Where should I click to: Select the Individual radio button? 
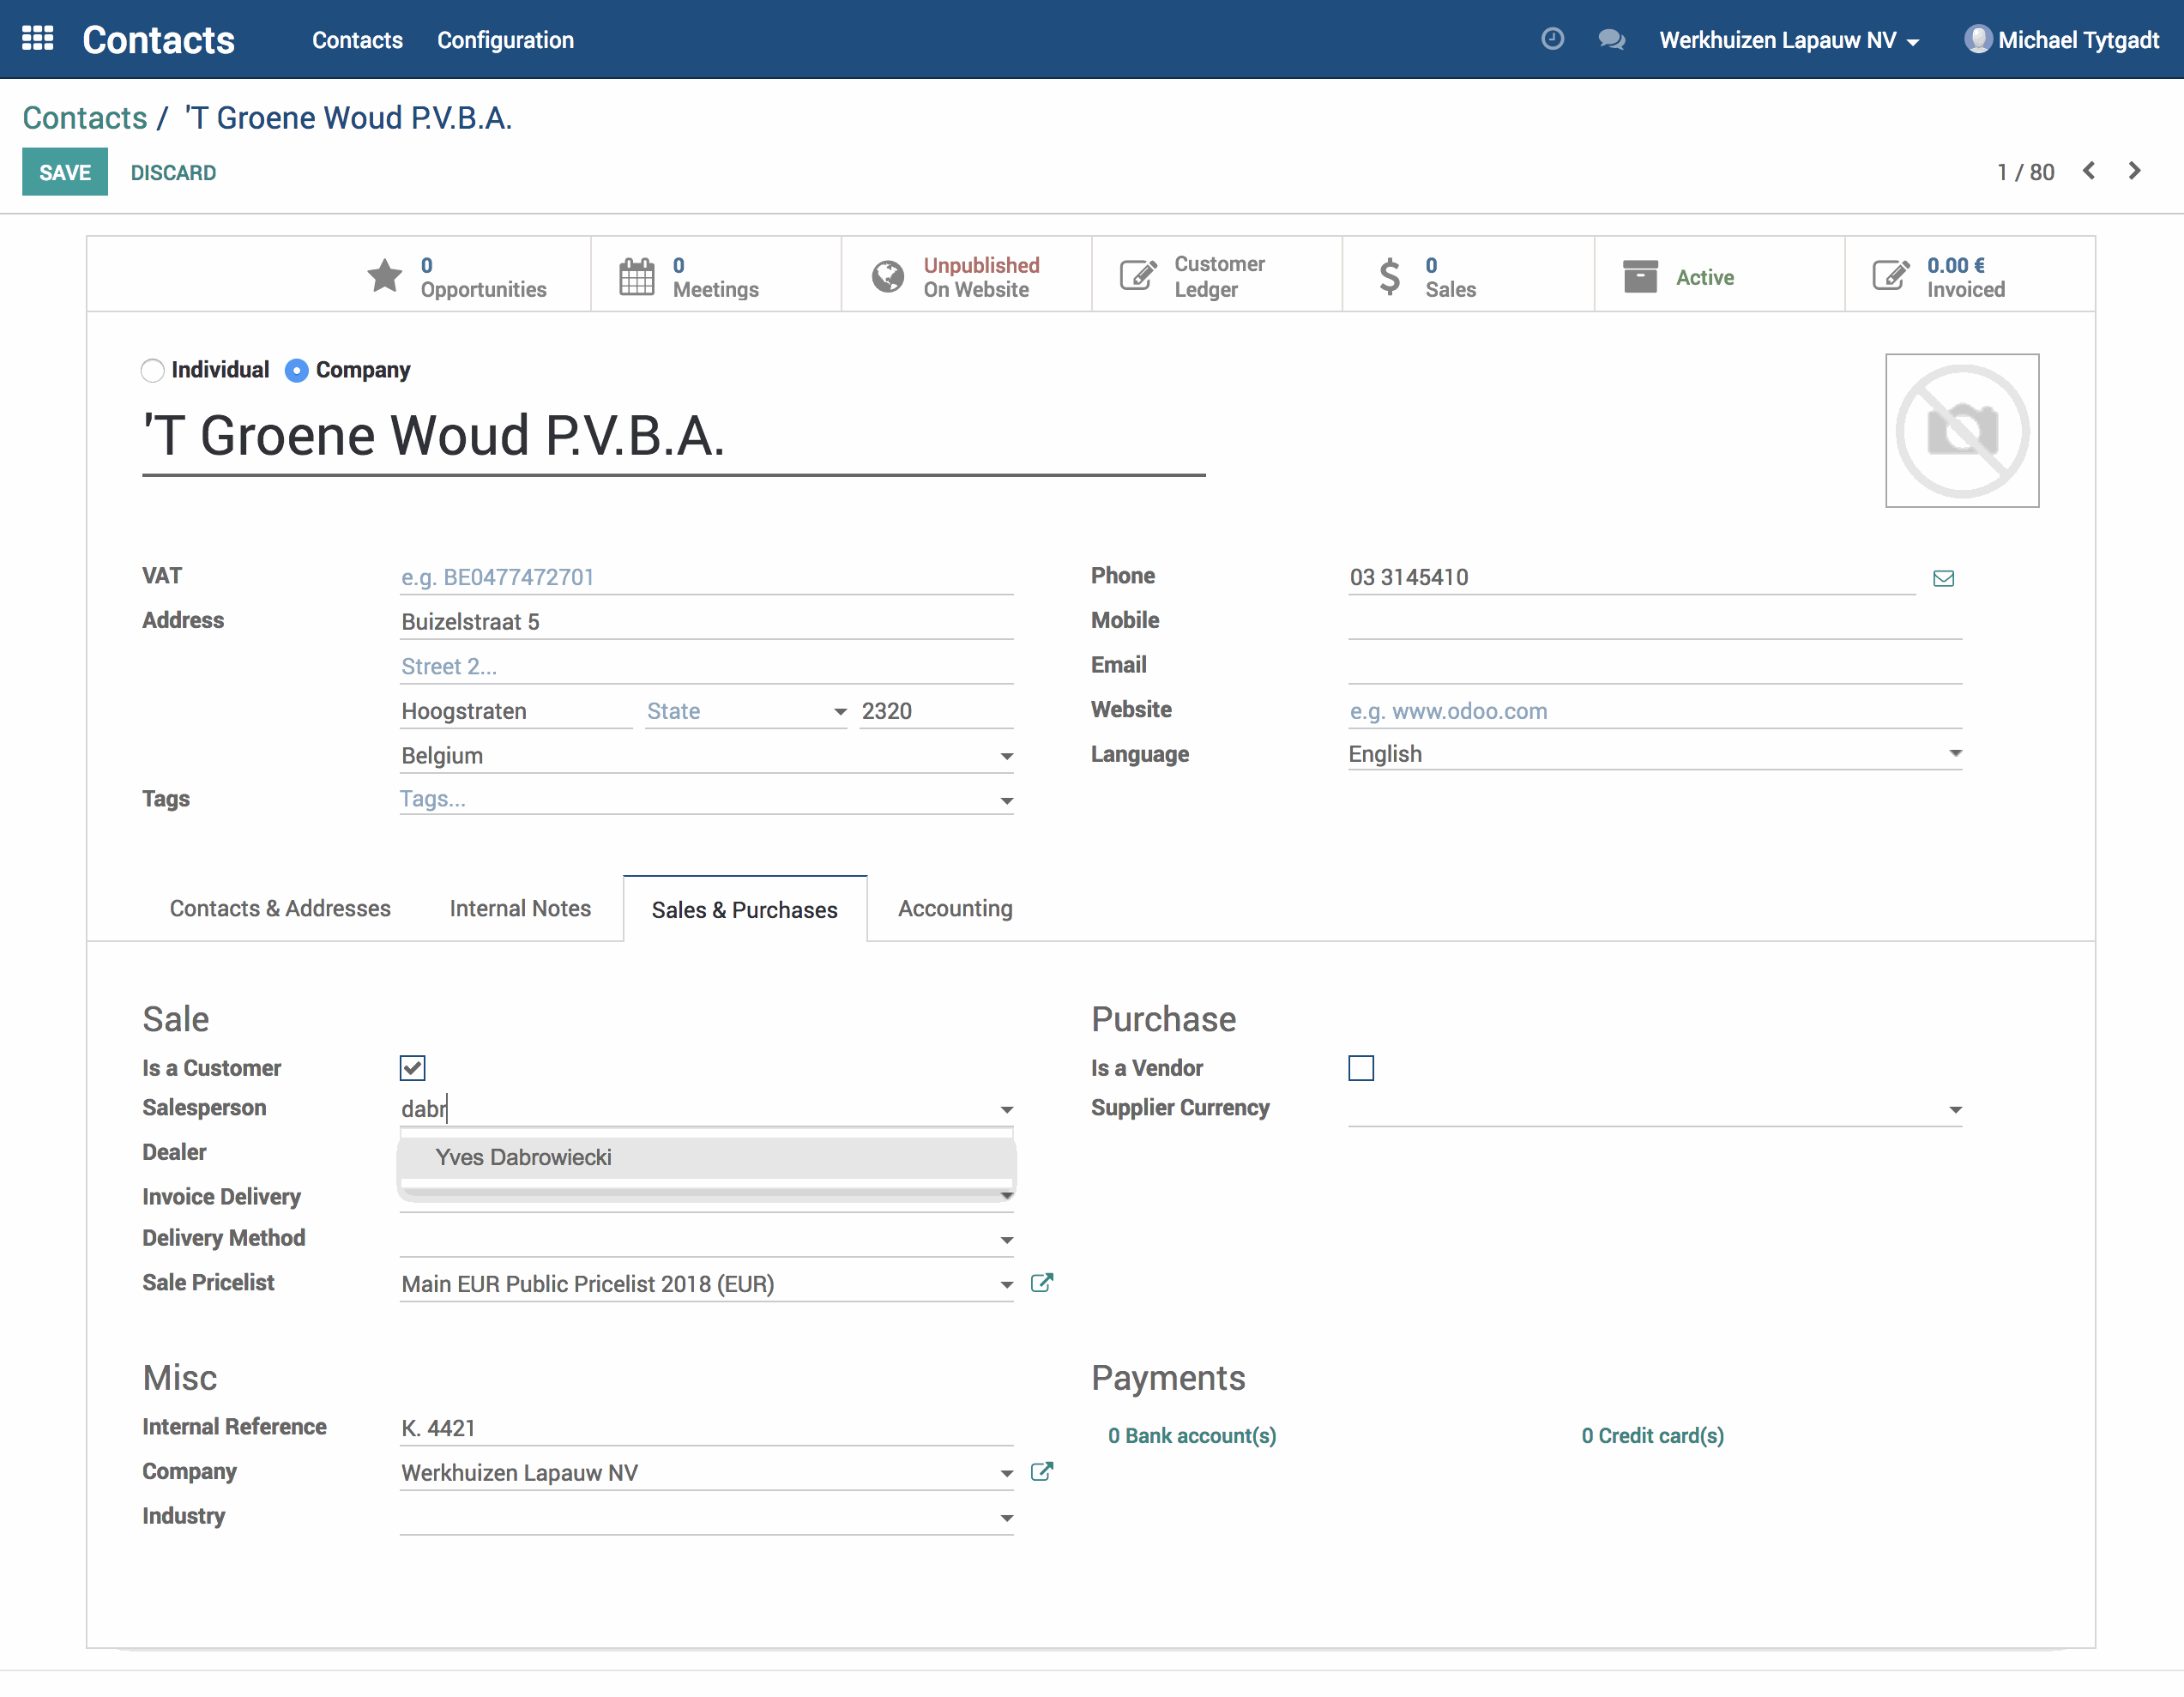coord(152,371)
